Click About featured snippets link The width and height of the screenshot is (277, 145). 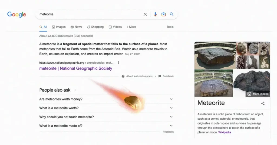tap(139, 76)
